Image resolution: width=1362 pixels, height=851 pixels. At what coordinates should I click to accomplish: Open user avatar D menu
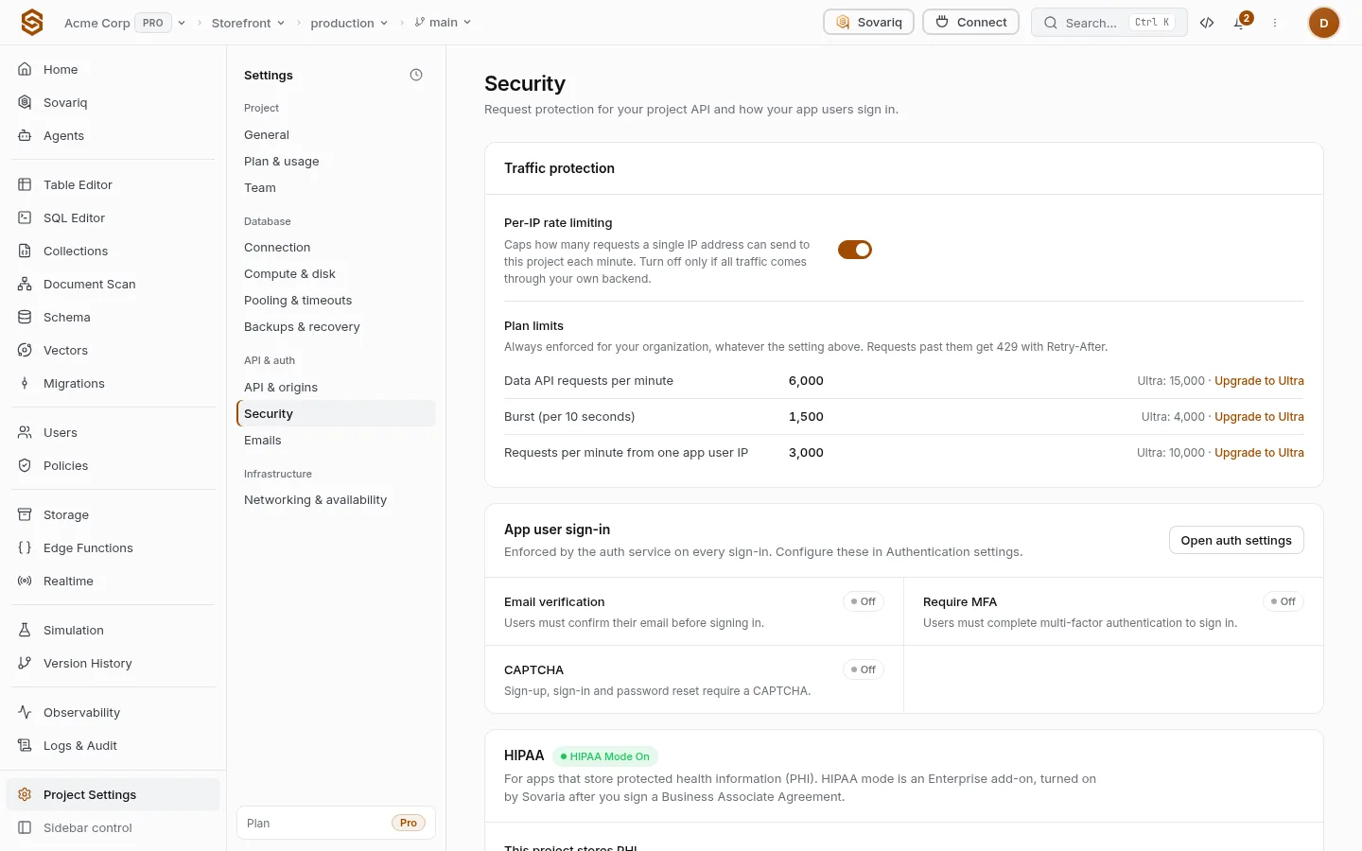click(1324, 23)
